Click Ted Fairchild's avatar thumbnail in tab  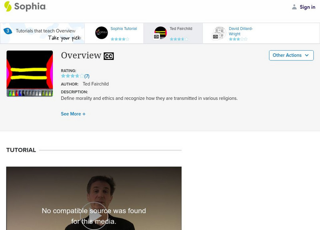coord(160,33)
